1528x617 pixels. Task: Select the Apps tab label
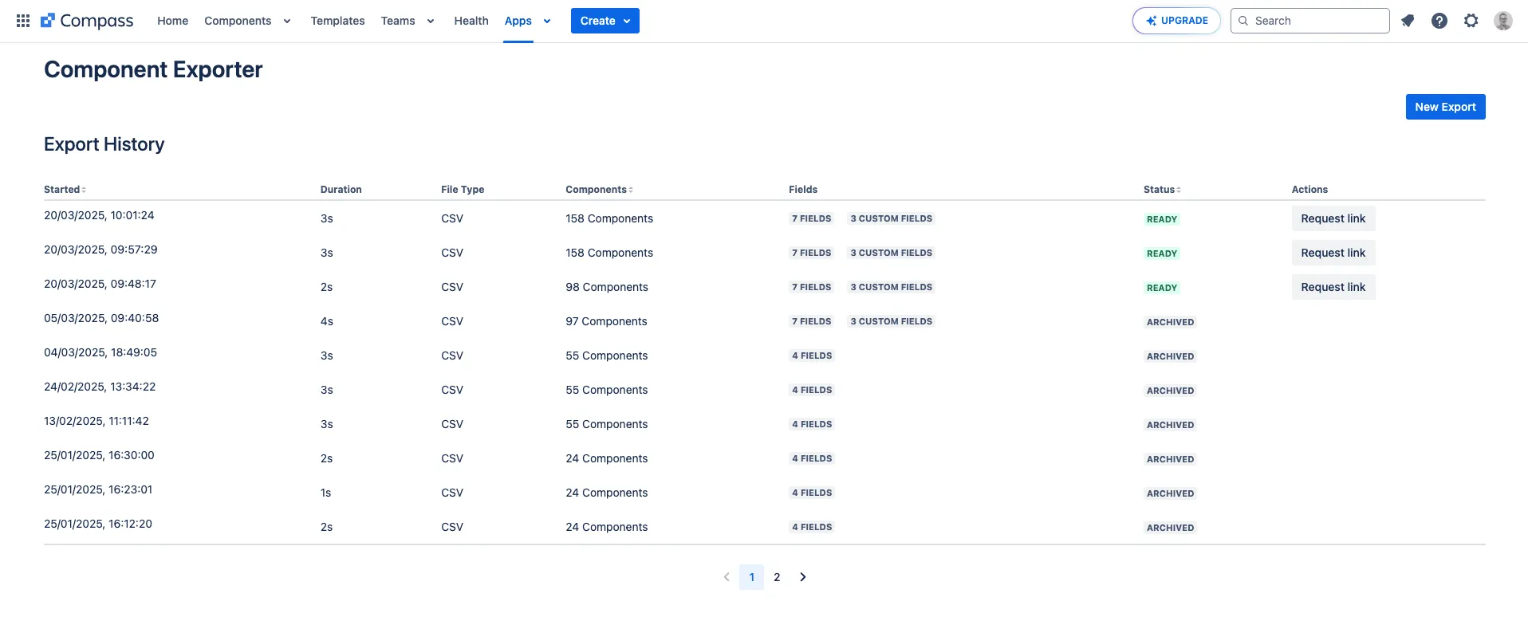[x=518, y=21]
